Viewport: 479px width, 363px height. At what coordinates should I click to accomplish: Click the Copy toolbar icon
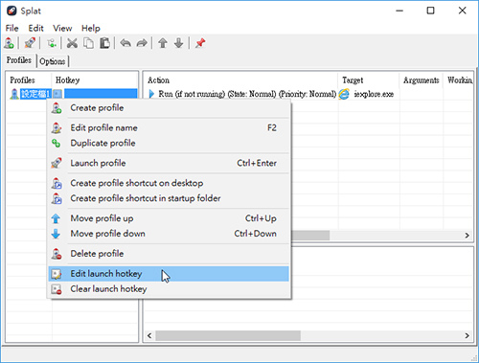[x=88, y=43]
